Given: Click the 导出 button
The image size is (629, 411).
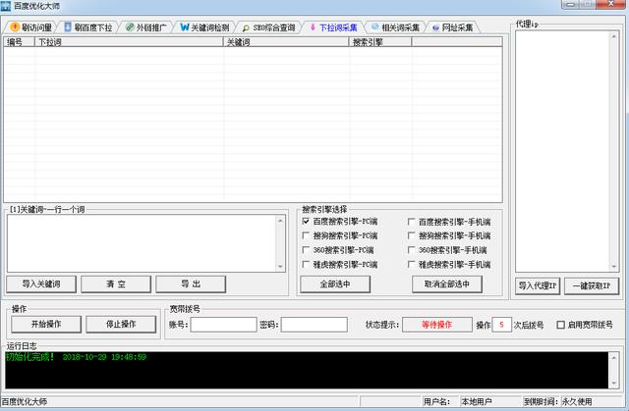Looking at the screenshot, I should 191,284.
